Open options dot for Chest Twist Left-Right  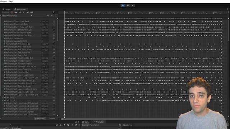click(x=54, y=27)
